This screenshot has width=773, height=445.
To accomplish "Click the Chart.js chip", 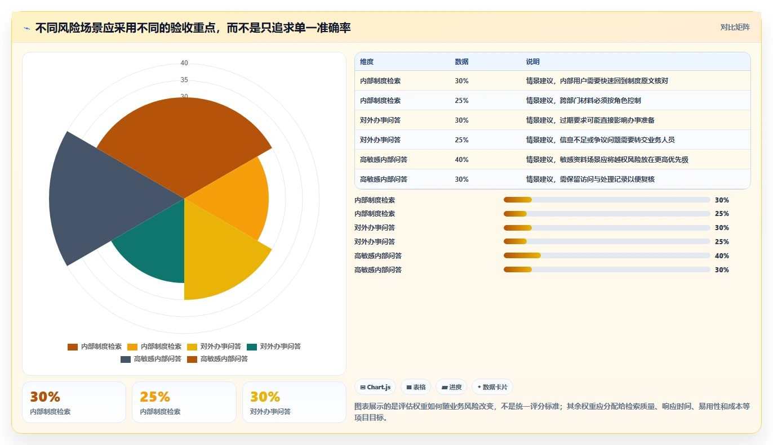I will (x=375, y=387).
